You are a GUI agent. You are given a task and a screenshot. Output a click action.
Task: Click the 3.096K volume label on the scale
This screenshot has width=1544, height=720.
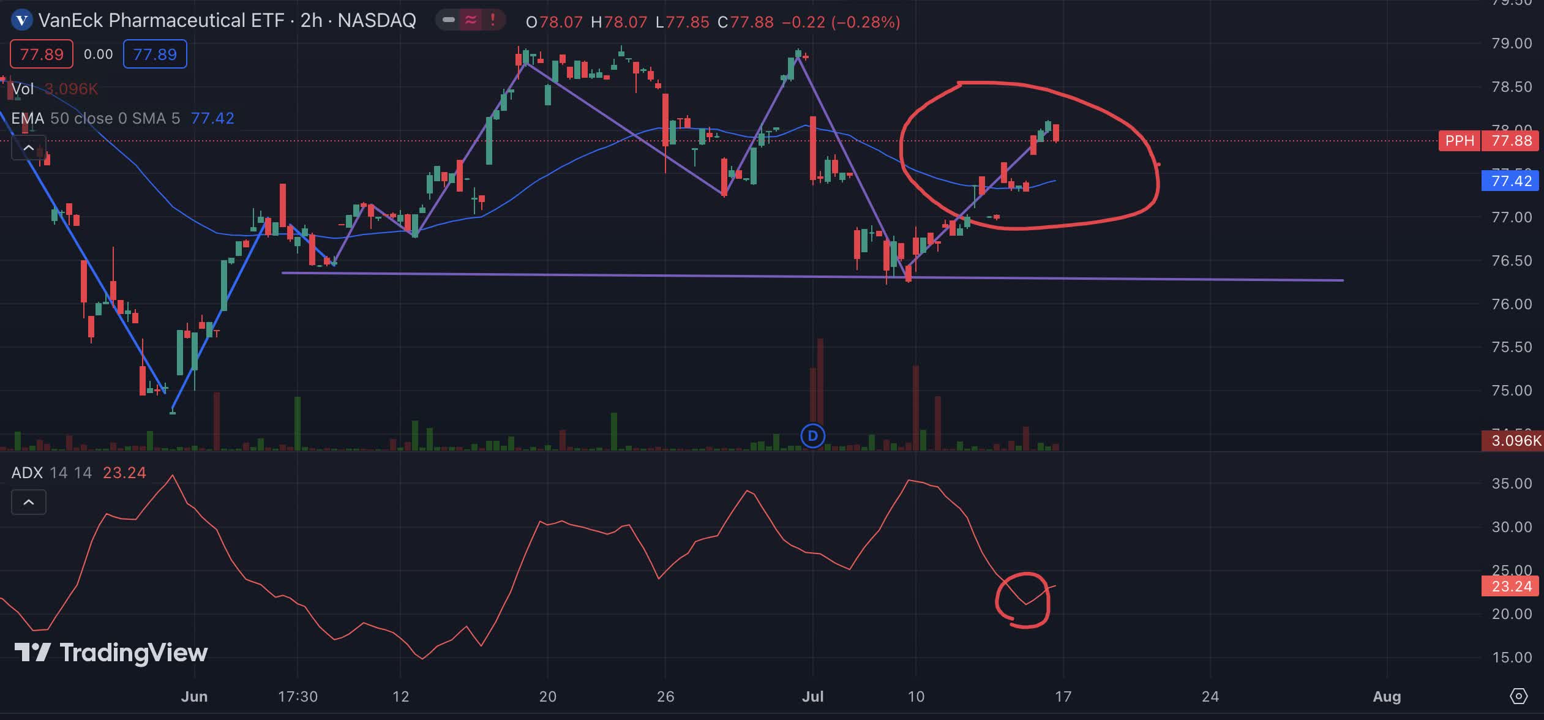1512,441
